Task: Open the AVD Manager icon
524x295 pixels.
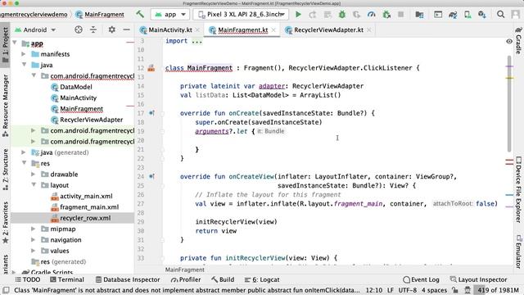Action: [468, 15]
